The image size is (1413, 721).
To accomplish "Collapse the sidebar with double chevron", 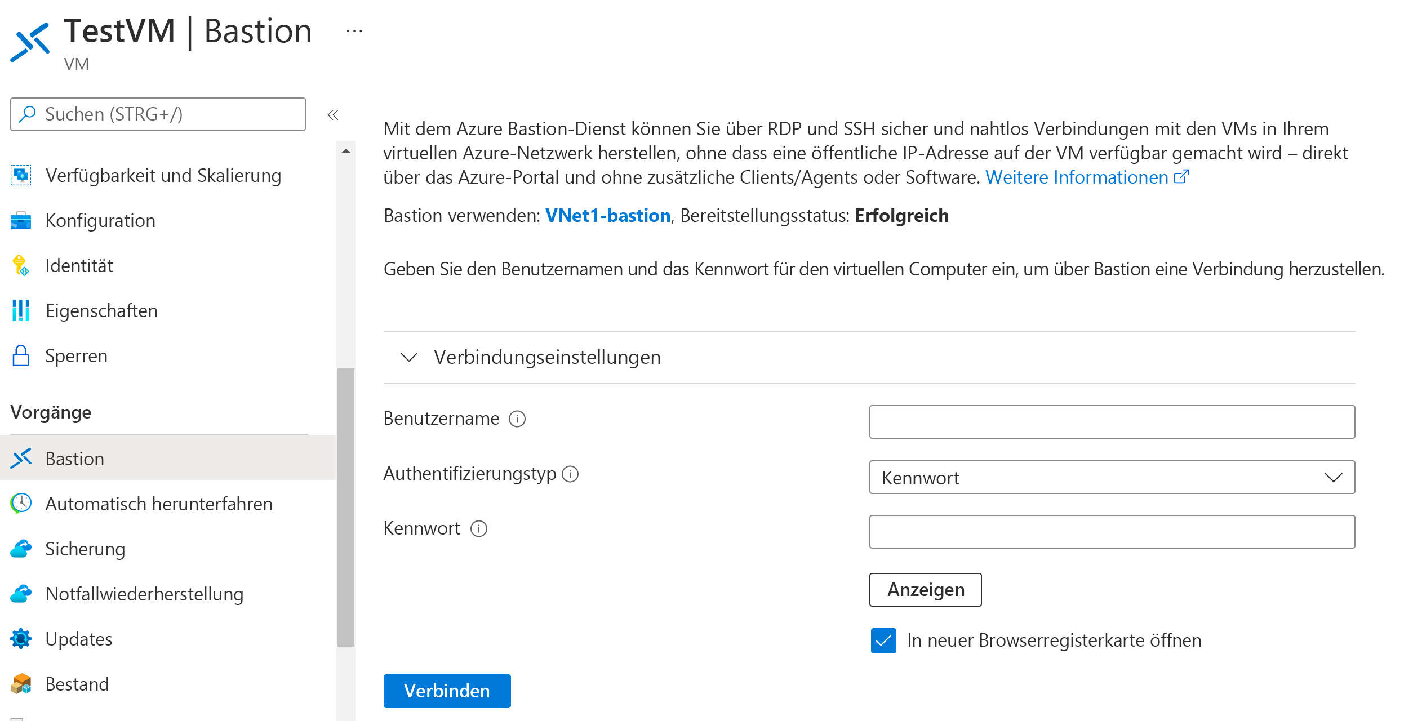I will (333, 115).
